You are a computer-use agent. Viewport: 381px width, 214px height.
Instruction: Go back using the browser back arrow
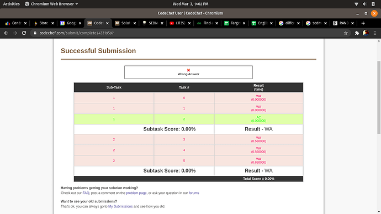coord(6,33)
